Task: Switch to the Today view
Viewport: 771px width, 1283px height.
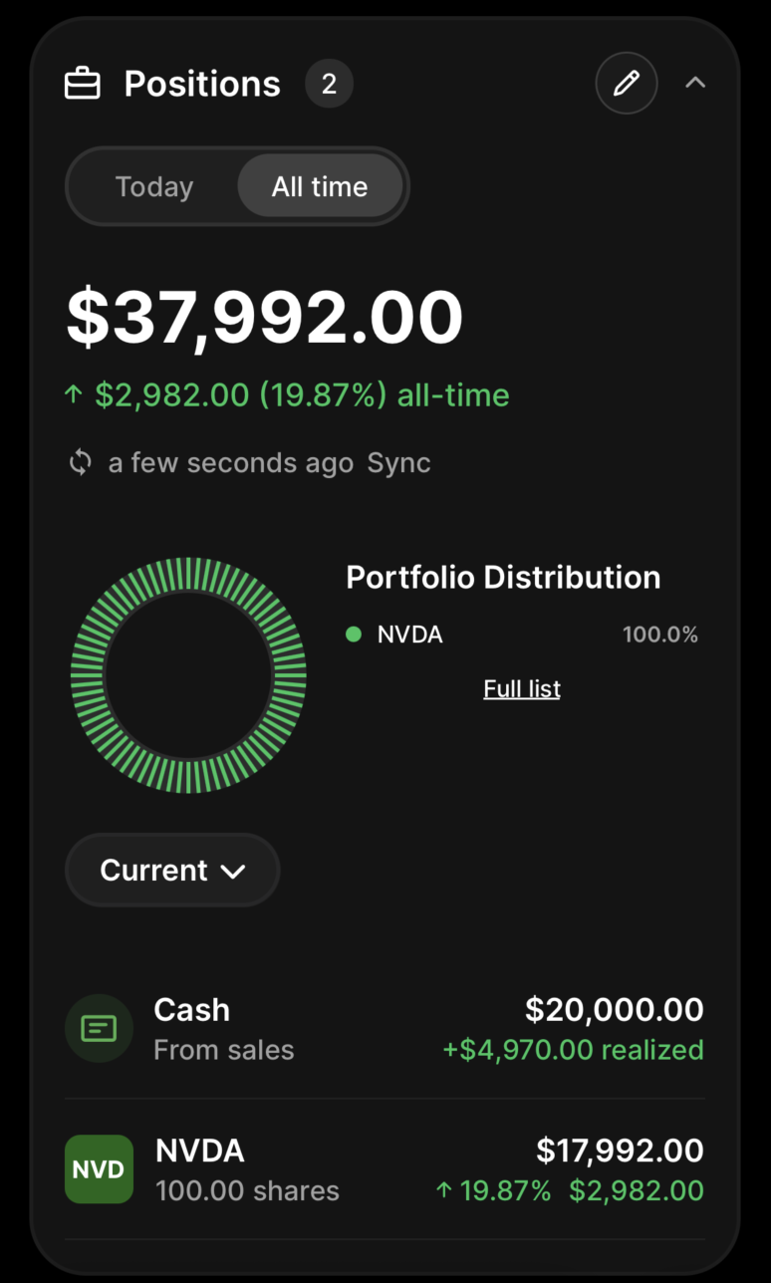Action: pyautogui.click(x=154, y=187)
